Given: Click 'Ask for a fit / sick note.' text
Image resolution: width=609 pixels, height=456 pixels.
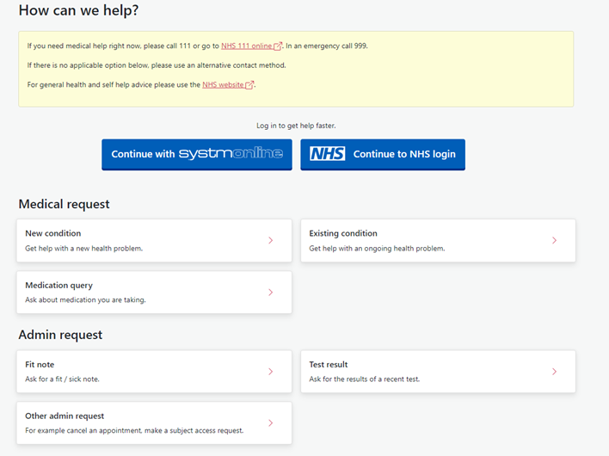Looking at the screenshot, I should click(62, 379).
